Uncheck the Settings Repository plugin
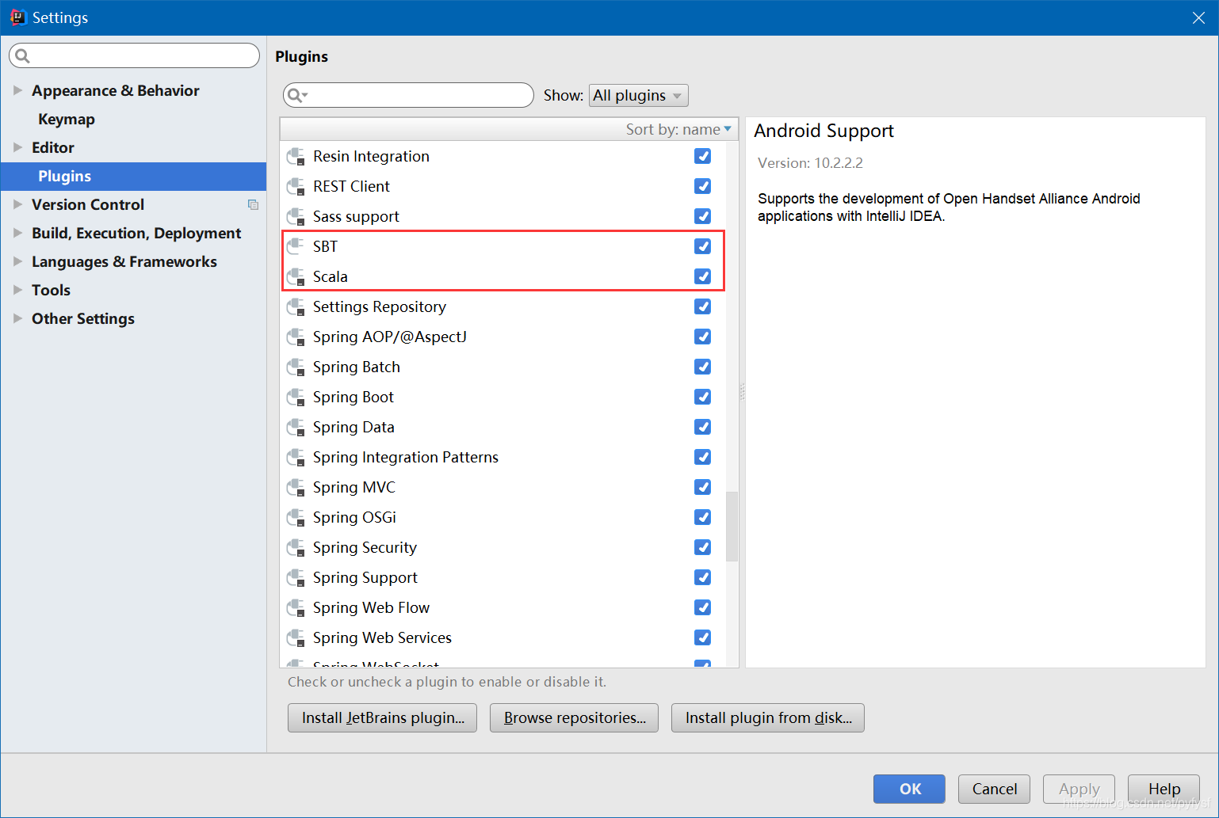 click(702, 306)
